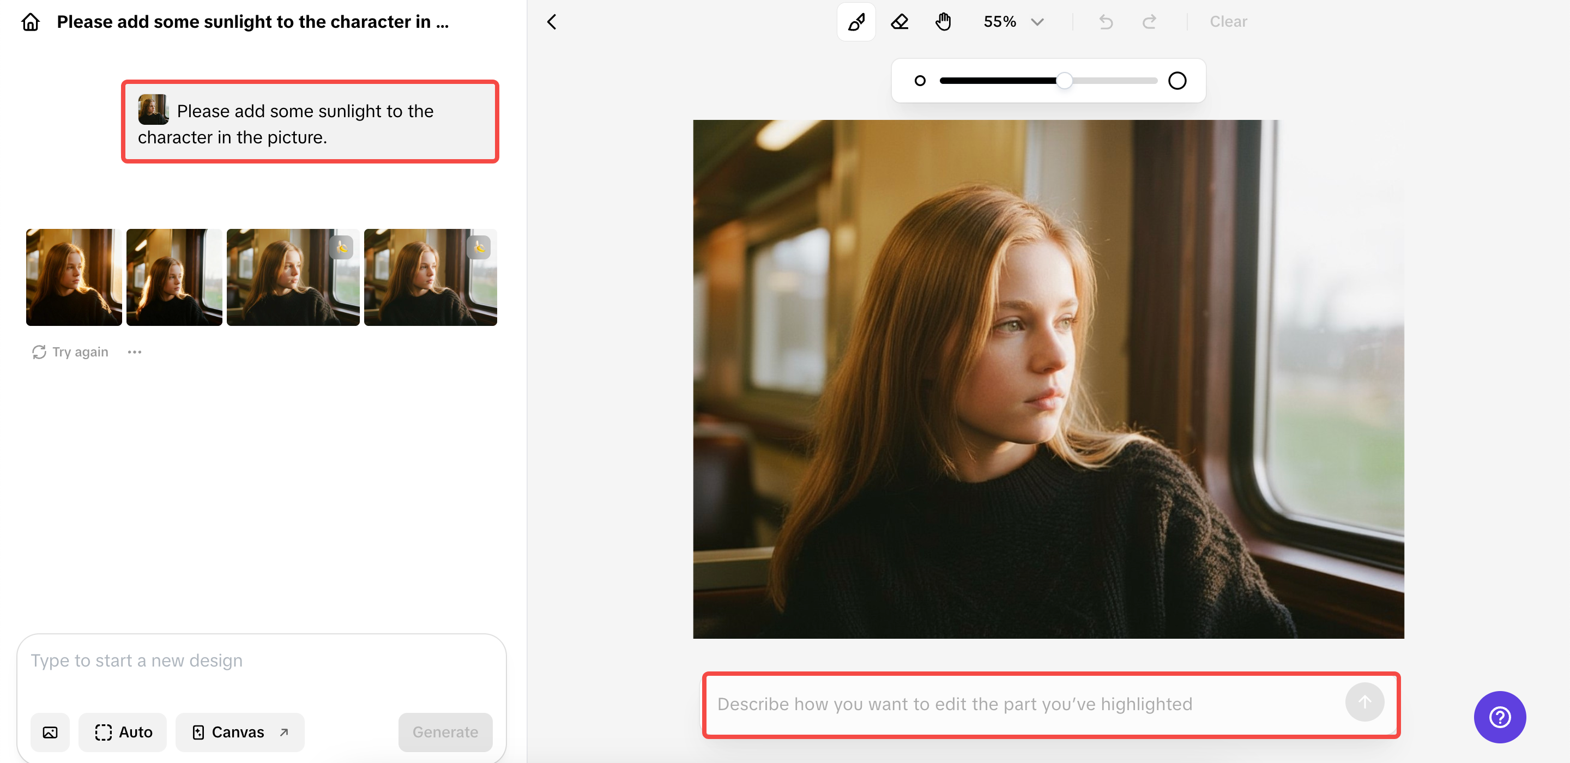Open the Canvas mode selector

(x=239, y=732)
